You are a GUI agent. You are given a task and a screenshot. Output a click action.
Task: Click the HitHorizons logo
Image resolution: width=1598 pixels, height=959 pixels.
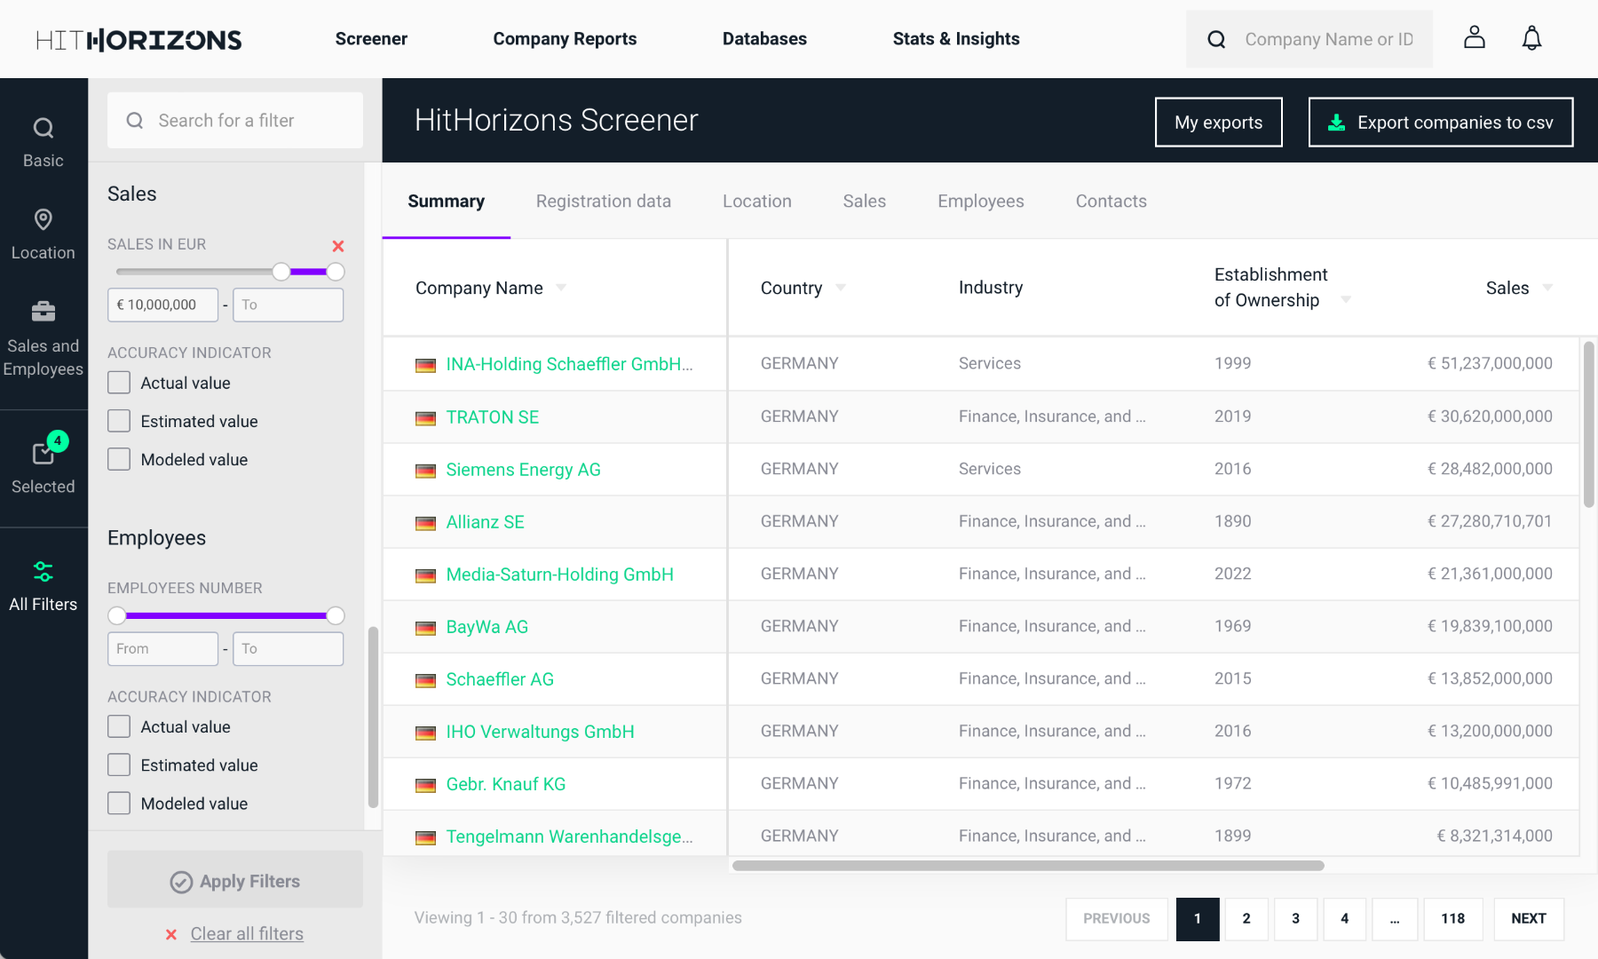[138, 39]
